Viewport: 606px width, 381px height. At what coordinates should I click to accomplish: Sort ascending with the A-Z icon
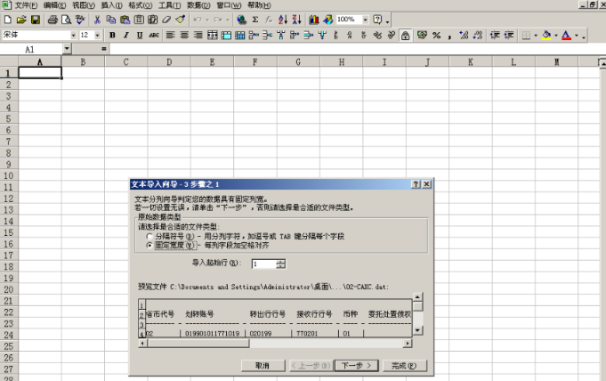coord(283,20)
